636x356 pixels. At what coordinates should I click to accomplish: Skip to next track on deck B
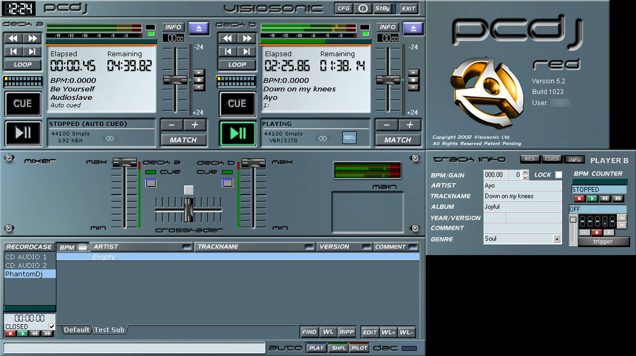point(247,52)
